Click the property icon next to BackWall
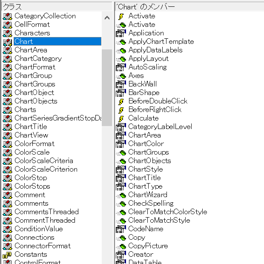Image resolution: width=264 pixels, height=264 pixels. (x=121, y=84)
